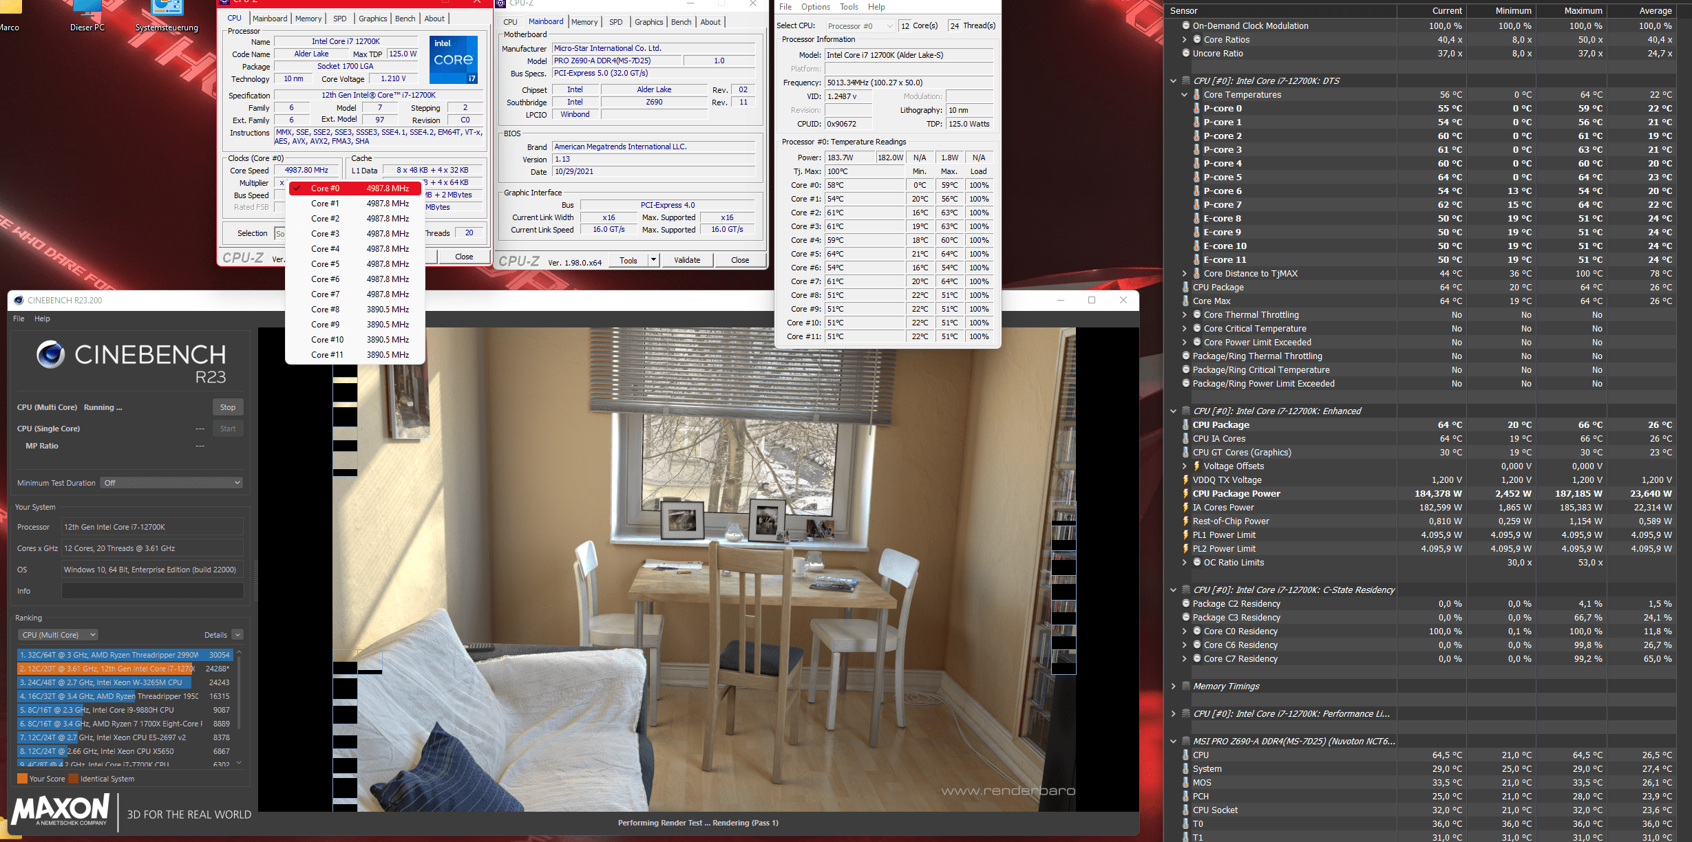Click the Validate button in CPU-Z
This screenshot has width=1692, height=842.
[x=687, y=260]
